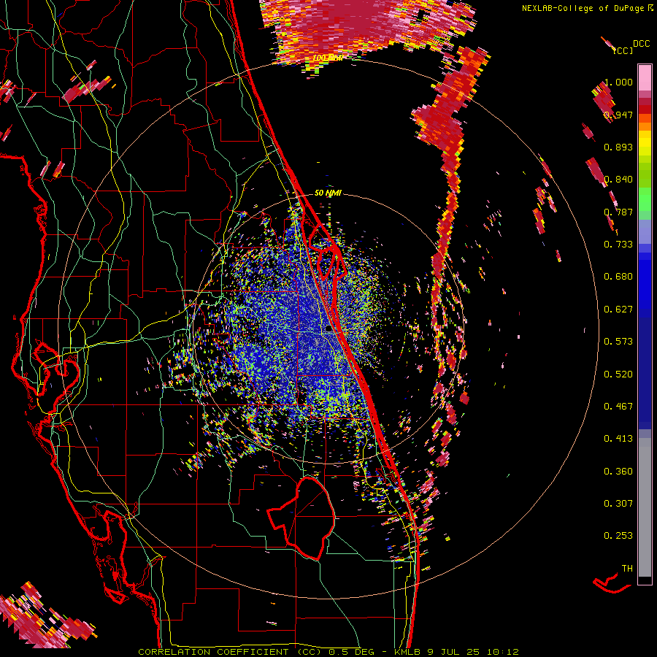Click the 100 NMI range ring label
Viewport: 657px width, 657px height.
click(328, 58)
